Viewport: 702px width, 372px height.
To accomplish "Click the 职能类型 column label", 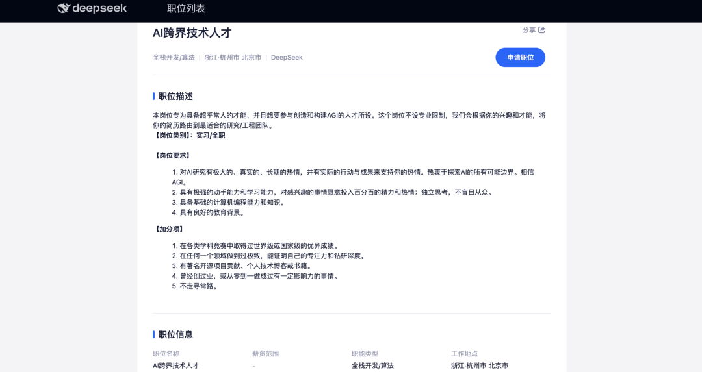I will pyautogui.click(x=365, y=354).
